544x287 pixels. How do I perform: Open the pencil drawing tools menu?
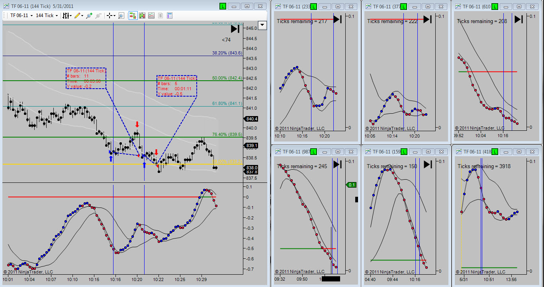pos(78,16)
